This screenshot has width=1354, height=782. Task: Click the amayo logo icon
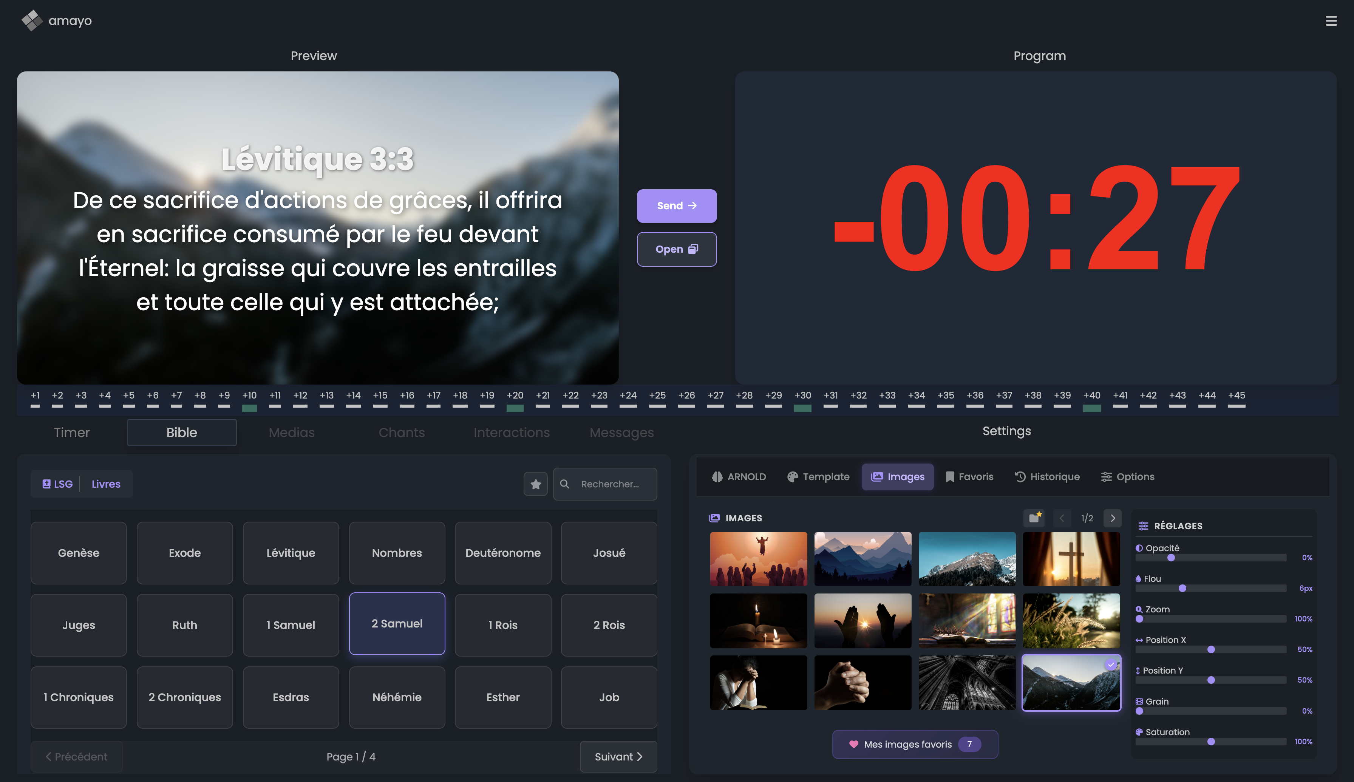[x=32, y=20]
